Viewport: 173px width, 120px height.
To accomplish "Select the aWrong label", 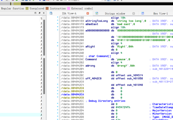I will [x=90, y=66].
